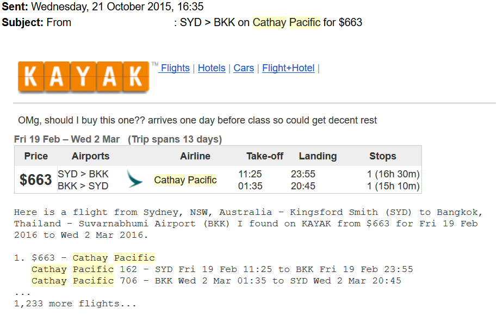Click the orange KAYAK logo
Viewport: 503px width, 321px height.
(83, 76)
